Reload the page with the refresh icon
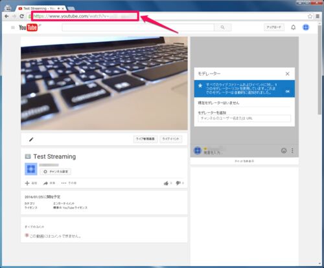This screenshot has height=268, width=324. (21, 16)
